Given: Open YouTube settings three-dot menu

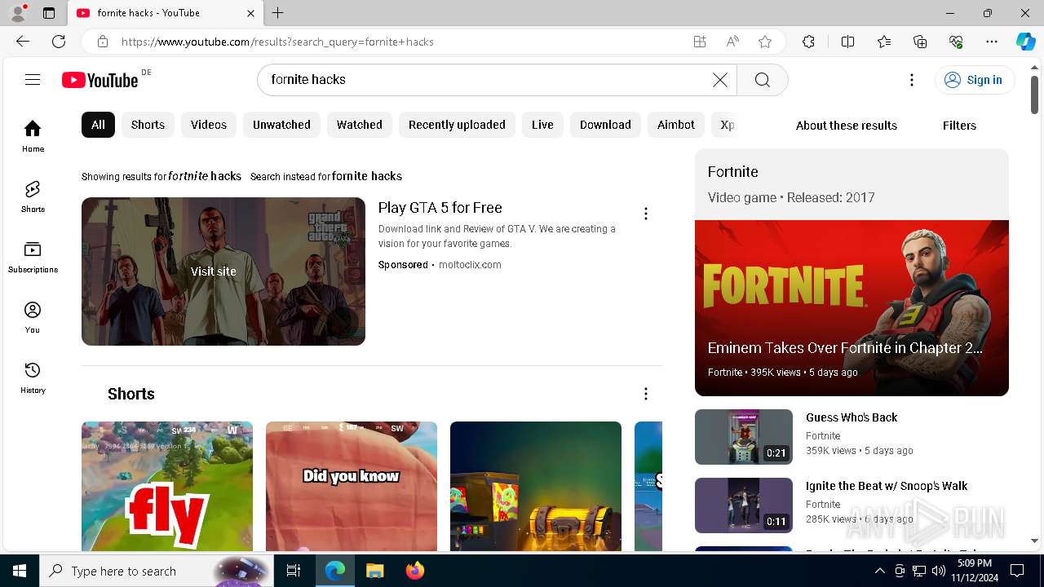Looking at the screenshot, I should (x=912, y=79).
